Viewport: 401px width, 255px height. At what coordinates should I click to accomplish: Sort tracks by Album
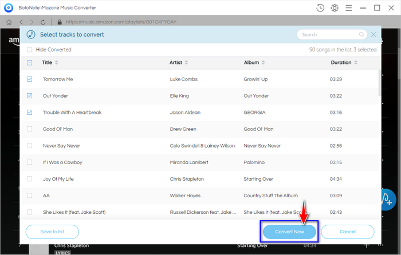coord(264,62)
